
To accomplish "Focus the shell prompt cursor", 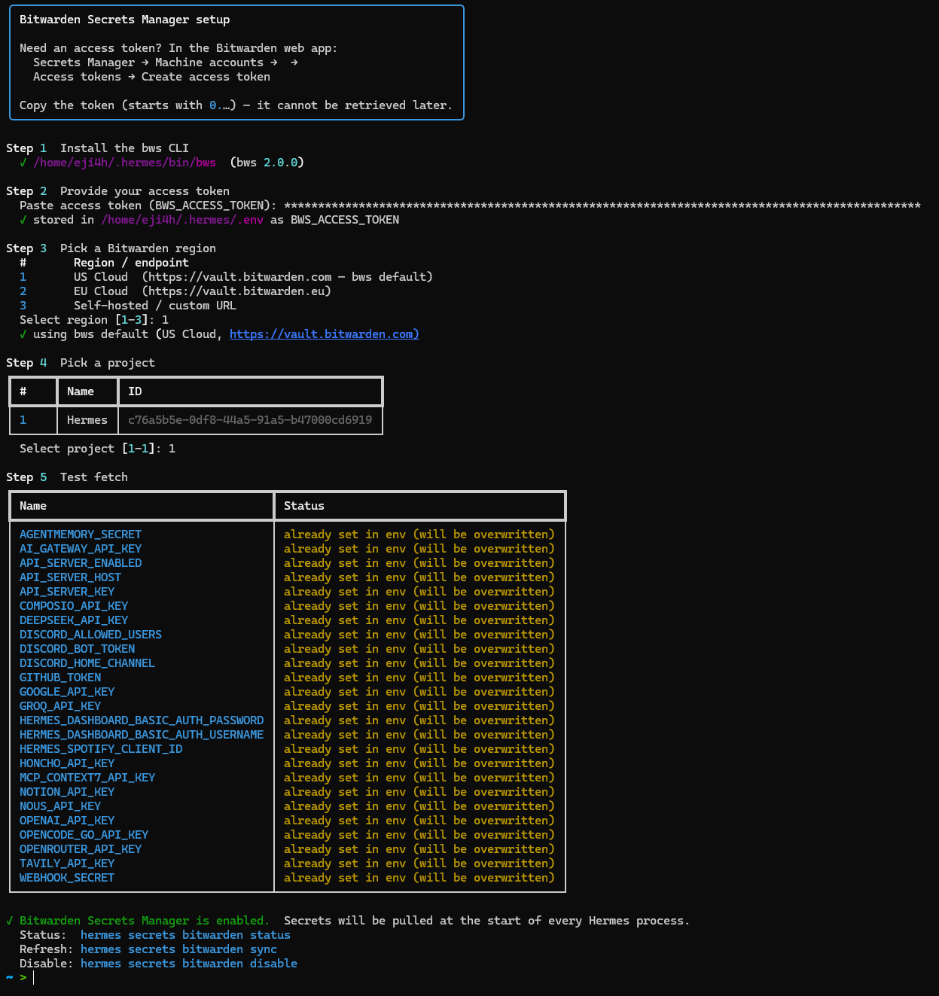I will [33, 978].
